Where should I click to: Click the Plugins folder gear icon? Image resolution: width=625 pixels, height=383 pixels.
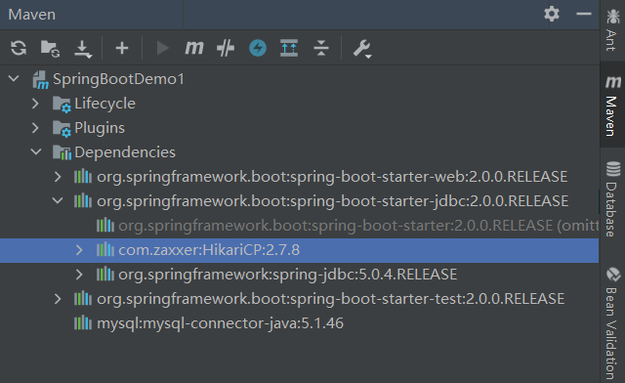click(62, 128)
